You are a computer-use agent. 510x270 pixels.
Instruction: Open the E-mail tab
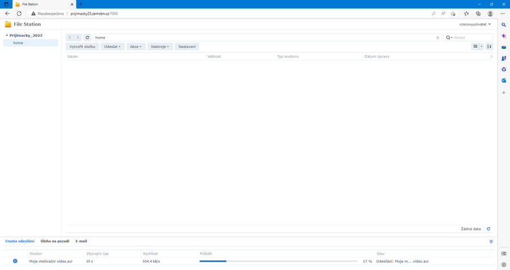click(x=81, y=241)
